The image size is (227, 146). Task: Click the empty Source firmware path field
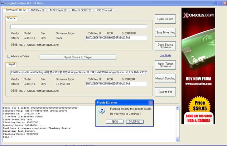coord(79,27)
